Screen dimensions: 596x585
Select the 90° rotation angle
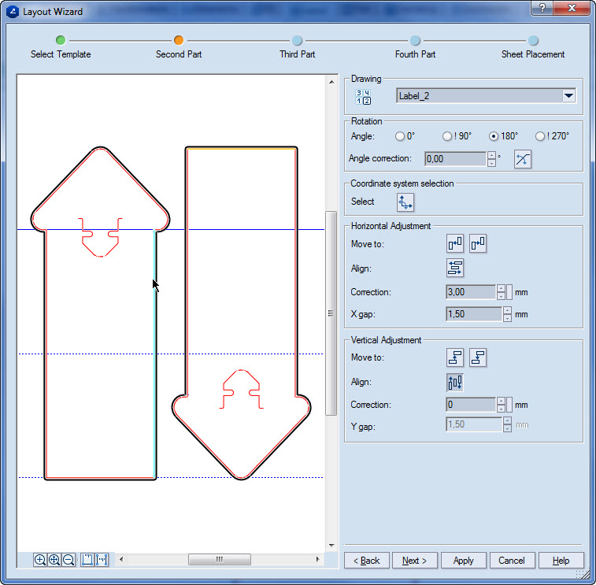tap(447, 136)
